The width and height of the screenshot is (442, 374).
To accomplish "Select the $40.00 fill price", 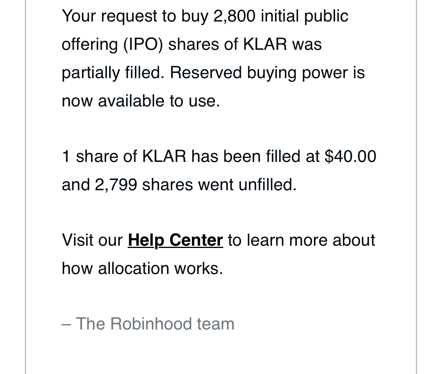I will (350, 156).
